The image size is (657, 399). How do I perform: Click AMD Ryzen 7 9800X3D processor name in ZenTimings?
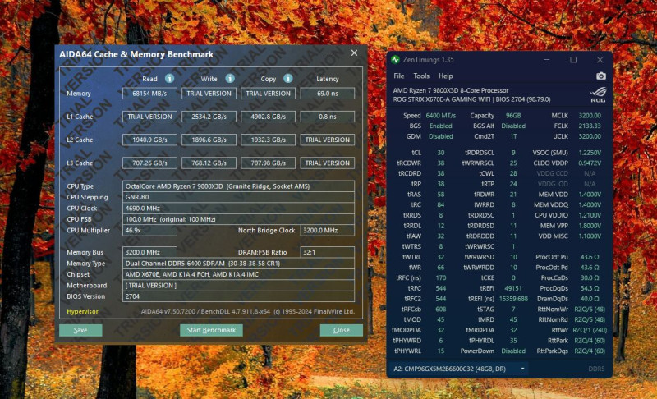[450, 90]
